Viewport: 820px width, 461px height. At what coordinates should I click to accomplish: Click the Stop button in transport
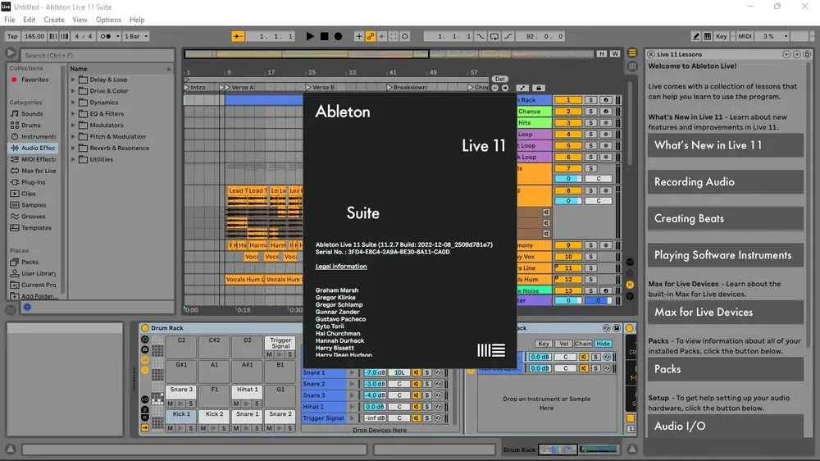coord(324,36)
